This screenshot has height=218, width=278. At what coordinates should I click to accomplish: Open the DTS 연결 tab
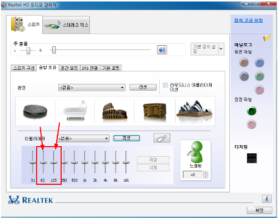tap(90, 68)
